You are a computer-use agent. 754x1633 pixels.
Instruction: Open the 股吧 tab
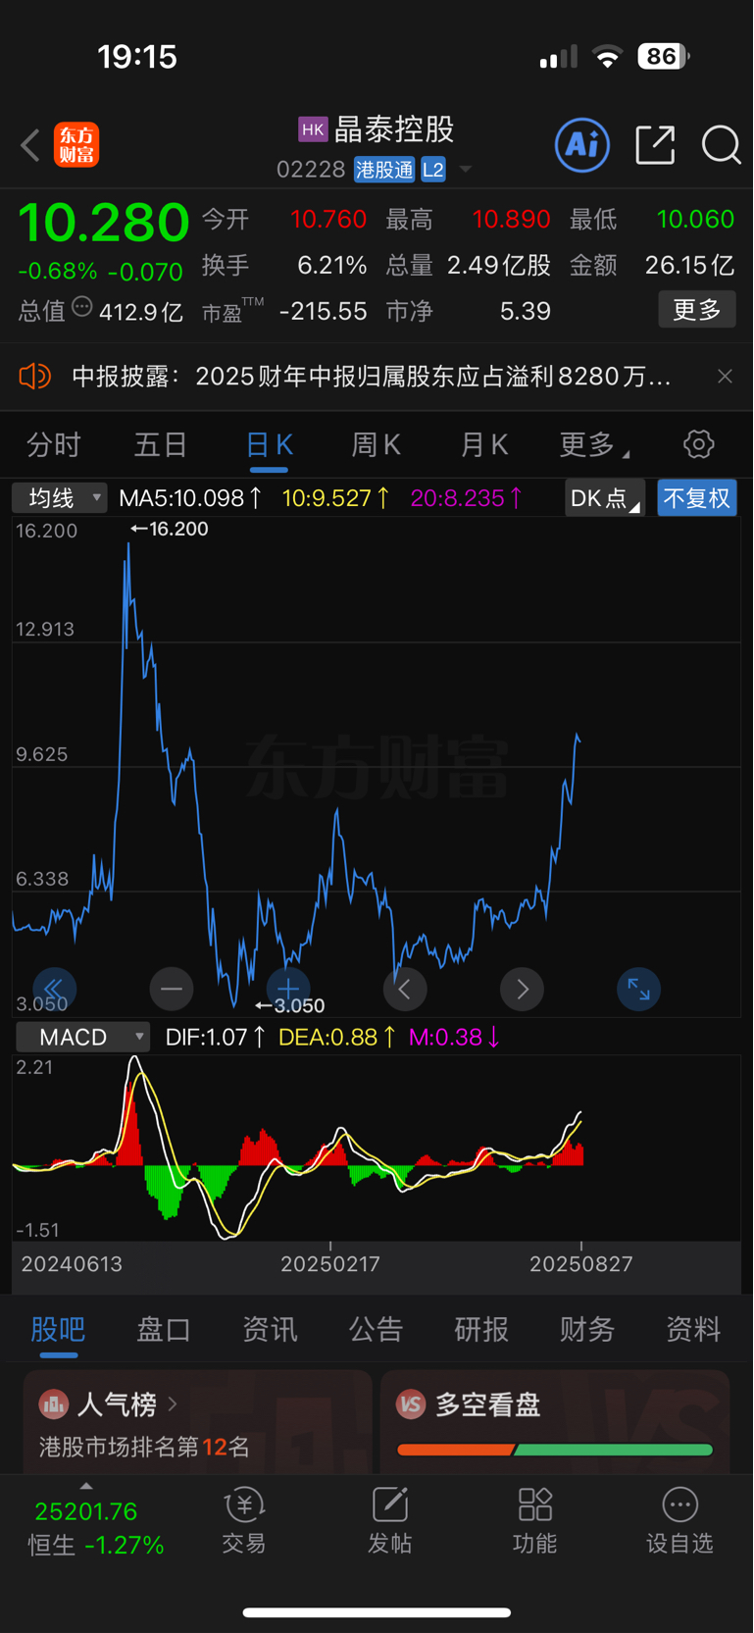click(58, 1329)
